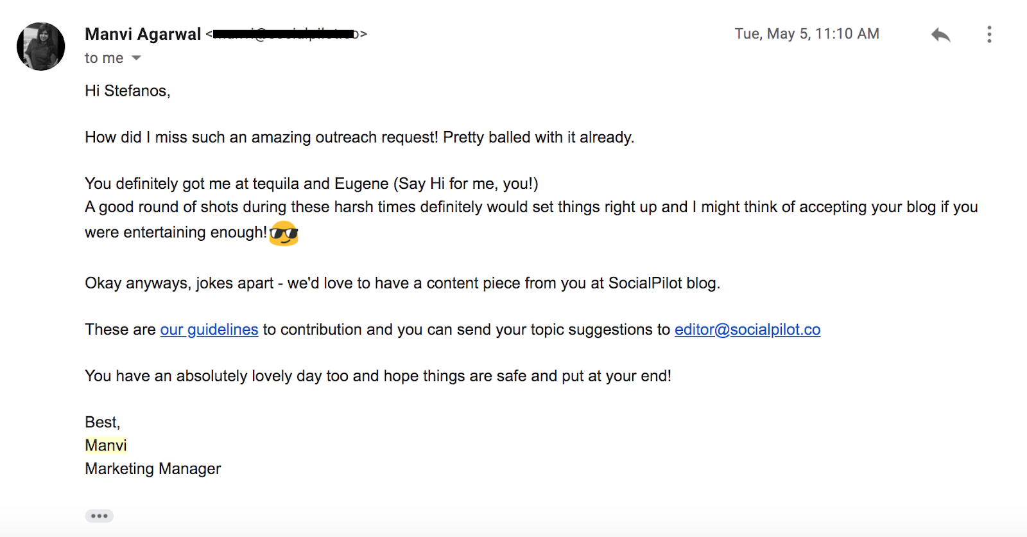Click the "Best," sign-off text
1027x537 pixels.
pyautogui.click(x=103, y=422)
